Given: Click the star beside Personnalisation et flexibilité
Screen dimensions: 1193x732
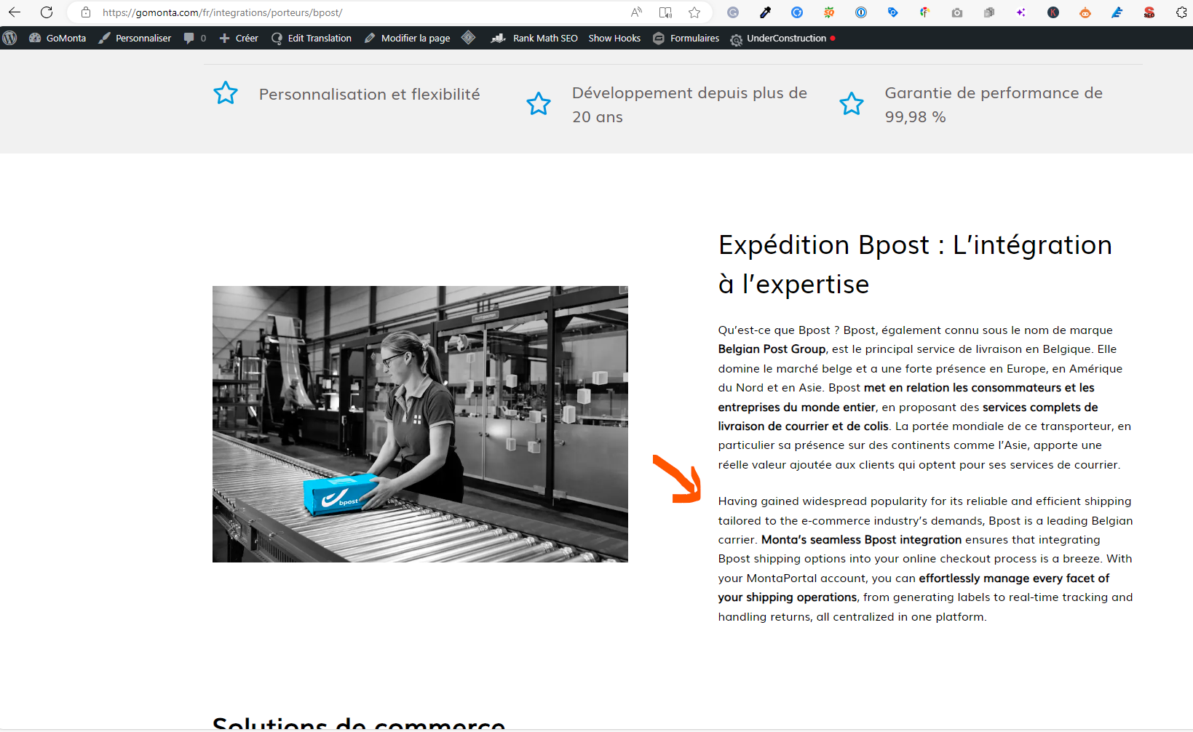Looking at the screenshot, I should [x=226, y=93].
